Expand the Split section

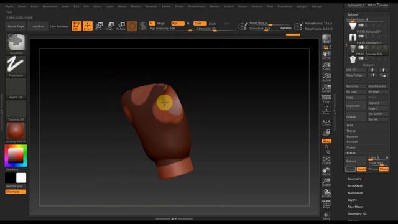pyautogui.click(x=349, y=126)
